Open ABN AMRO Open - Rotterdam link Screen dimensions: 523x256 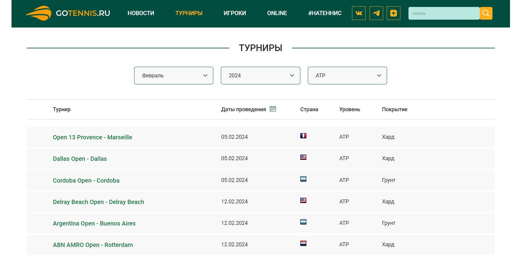pyautogui.click(x=93, y=245)
